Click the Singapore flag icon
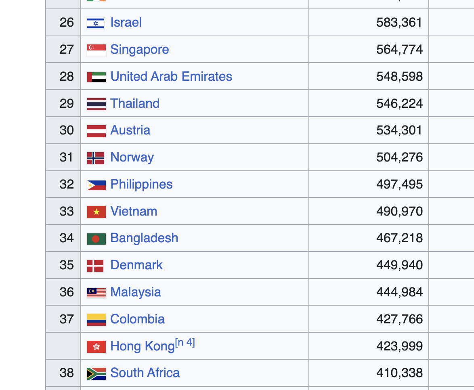The image size is (474, 390). click(x=96, y=50)
